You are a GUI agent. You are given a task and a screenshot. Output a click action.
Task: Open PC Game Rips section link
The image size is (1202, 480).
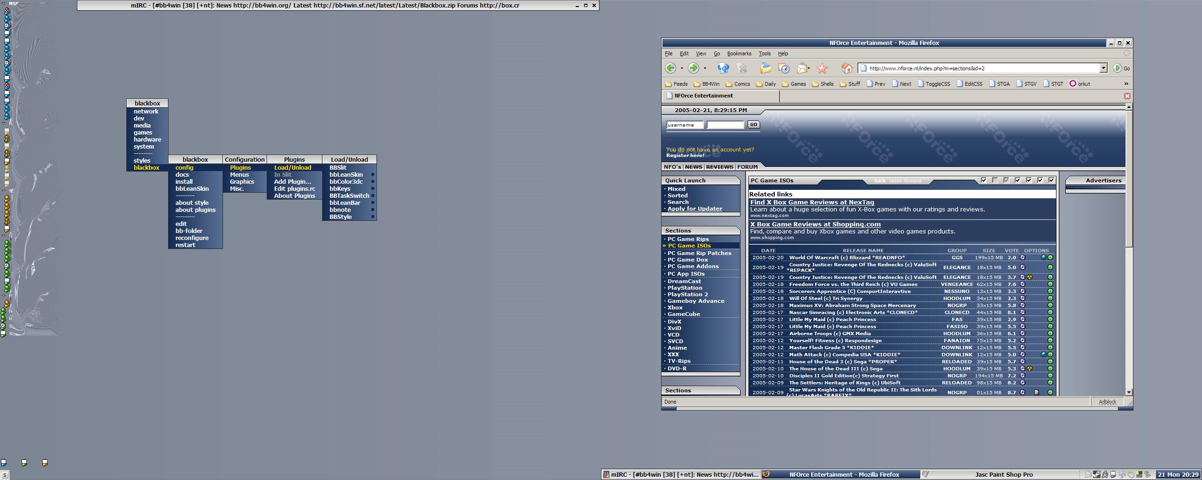point(688,239)
